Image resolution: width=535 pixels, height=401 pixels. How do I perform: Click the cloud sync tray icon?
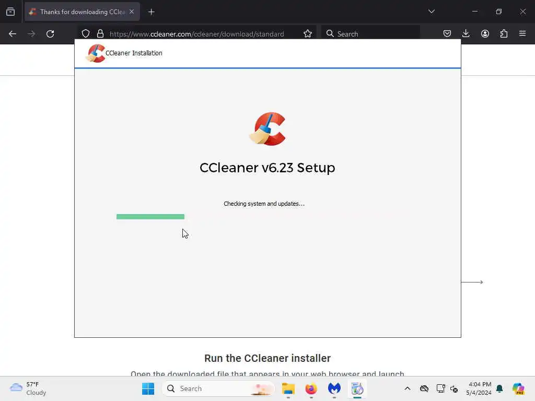click(424, 388)
